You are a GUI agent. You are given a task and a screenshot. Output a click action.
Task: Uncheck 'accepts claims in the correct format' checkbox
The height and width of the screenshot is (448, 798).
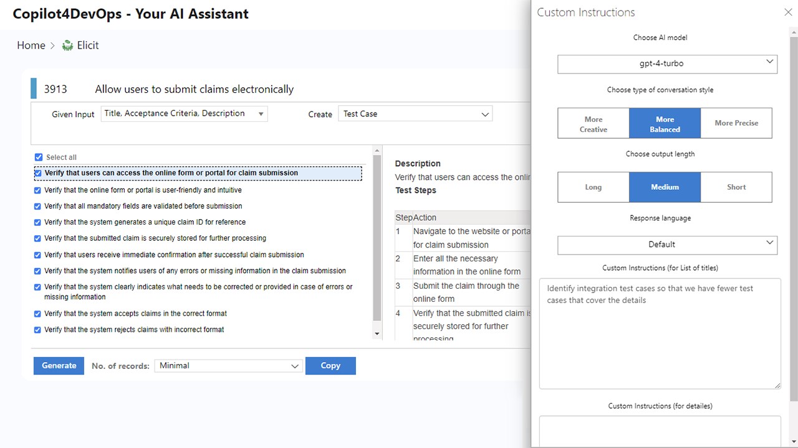[x=38, y=314]
